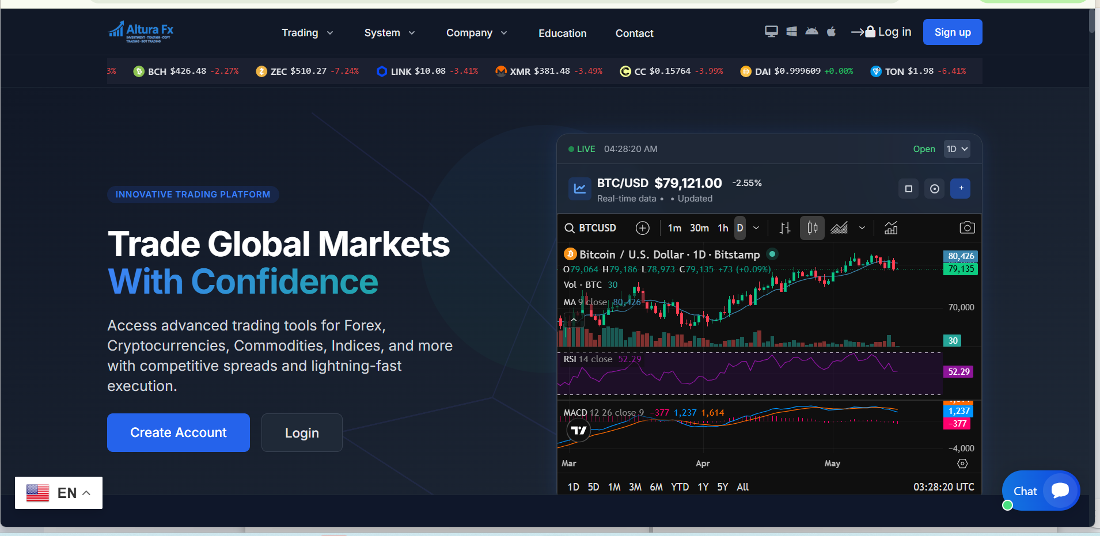Click the square icon button in chart header

[x=909, y=189]
